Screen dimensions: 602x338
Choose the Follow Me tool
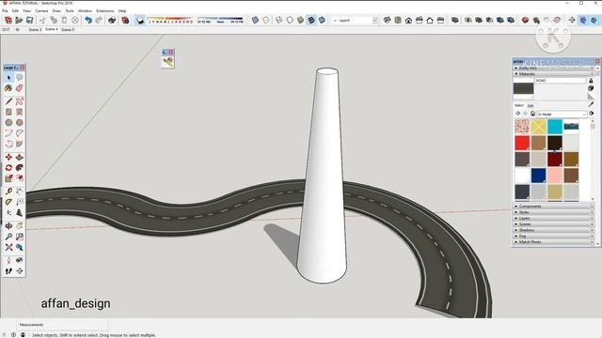(20, 168)
